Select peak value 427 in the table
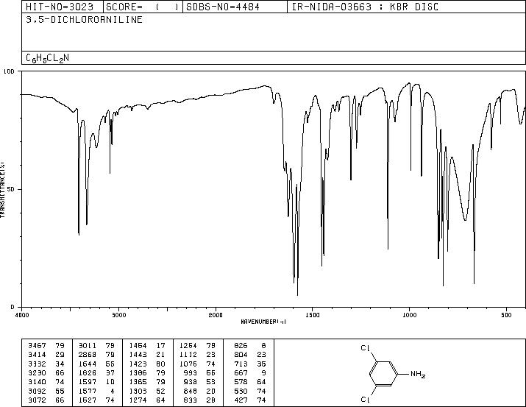 click(x=241, y=400)
